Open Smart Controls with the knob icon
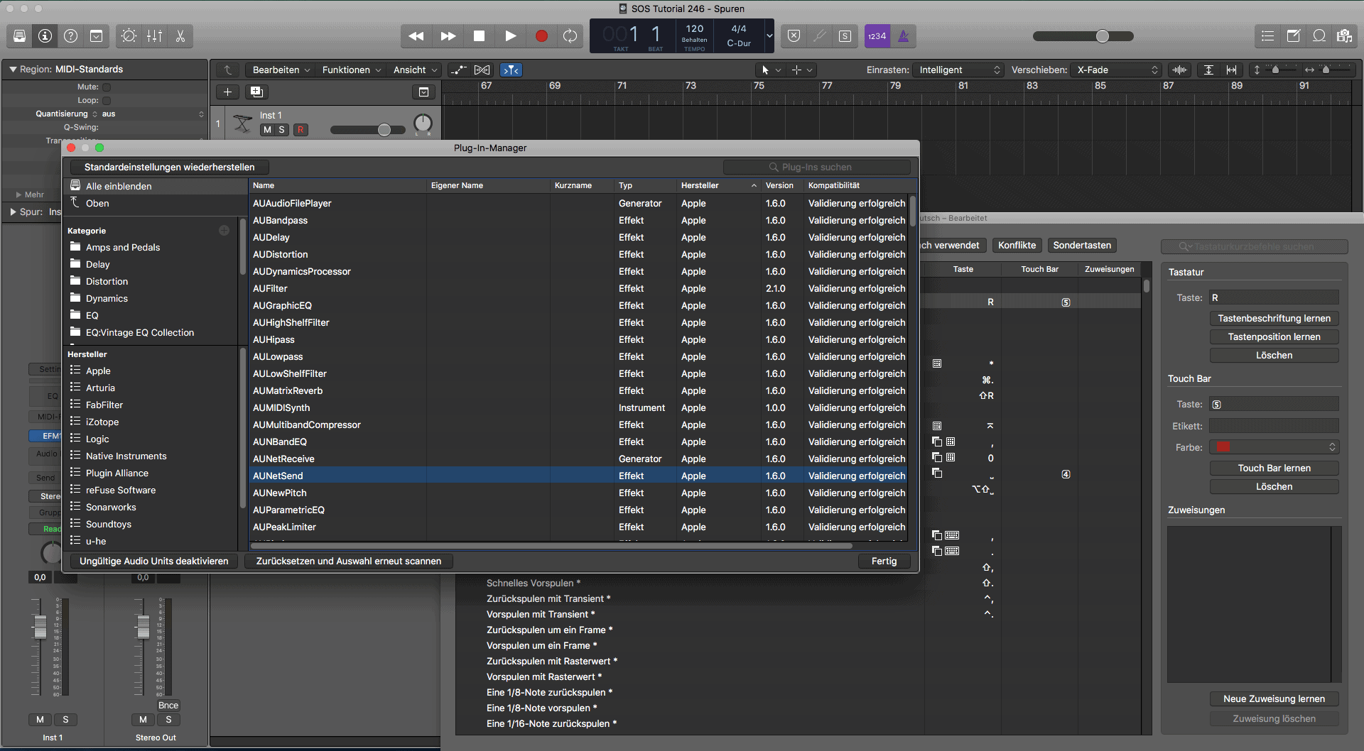Viewport: 1364px width, 751px height. [x=129, y=36]
